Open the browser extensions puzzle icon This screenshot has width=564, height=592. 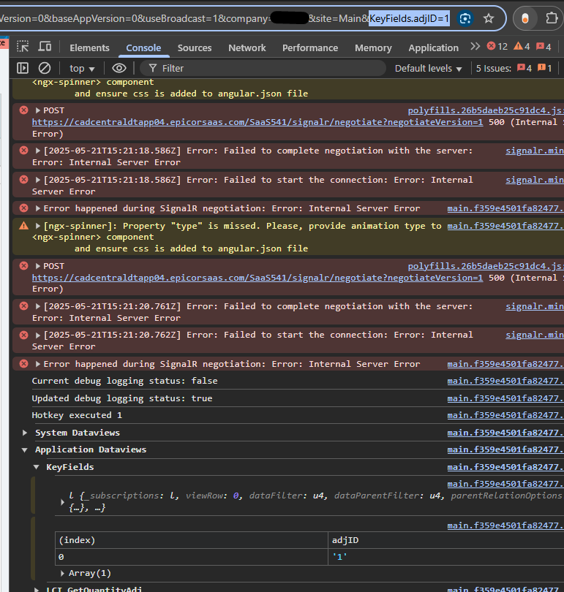click(x=552, y=18)
